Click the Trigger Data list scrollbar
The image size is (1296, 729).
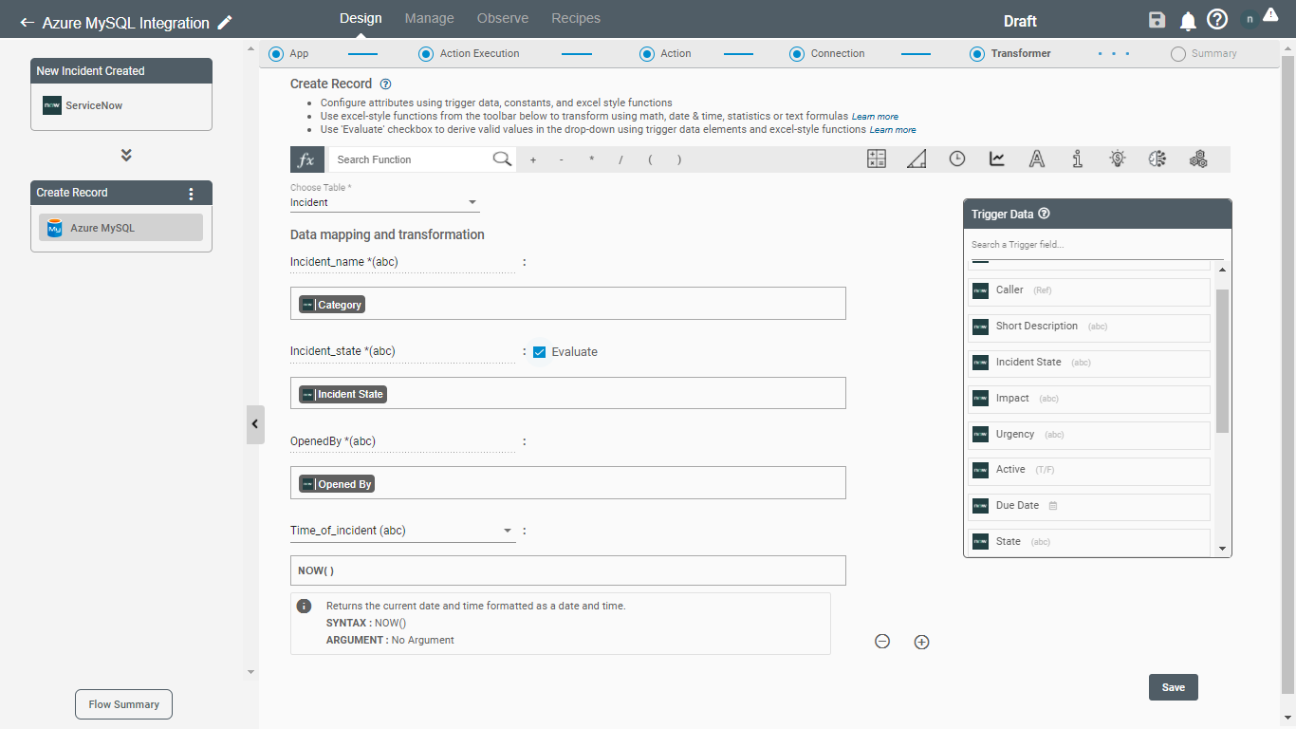1222,361
